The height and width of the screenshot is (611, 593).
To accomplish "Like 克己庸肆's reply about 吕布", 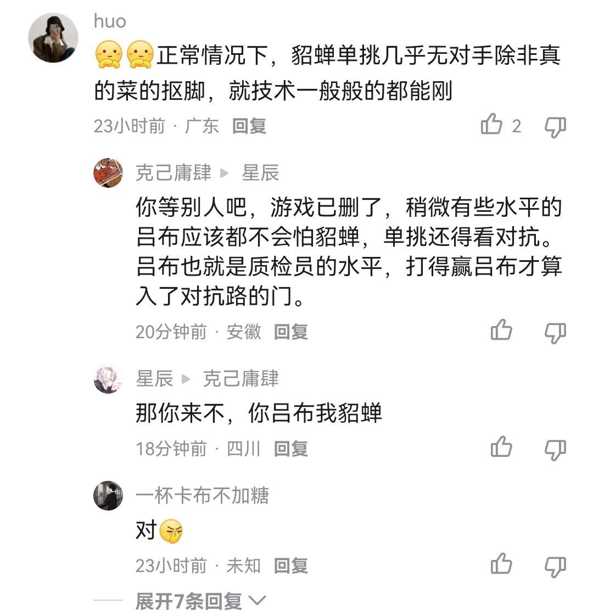I will [x=501, y=331].
